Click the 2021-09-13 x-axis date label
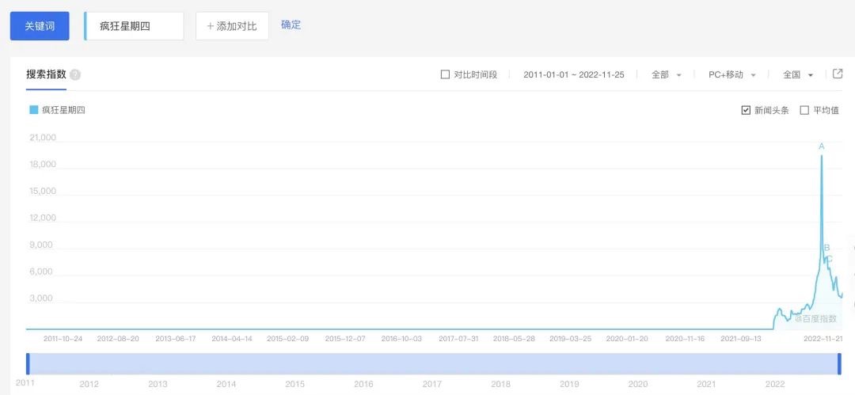 (x=741, y=339)
